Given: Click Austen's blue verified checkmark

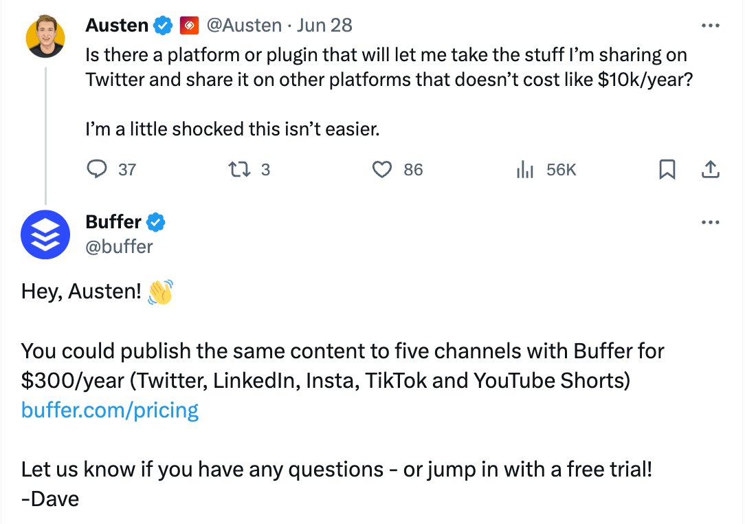Looking at the screenshot, I should pyautogui.click(x=162, y=25).
